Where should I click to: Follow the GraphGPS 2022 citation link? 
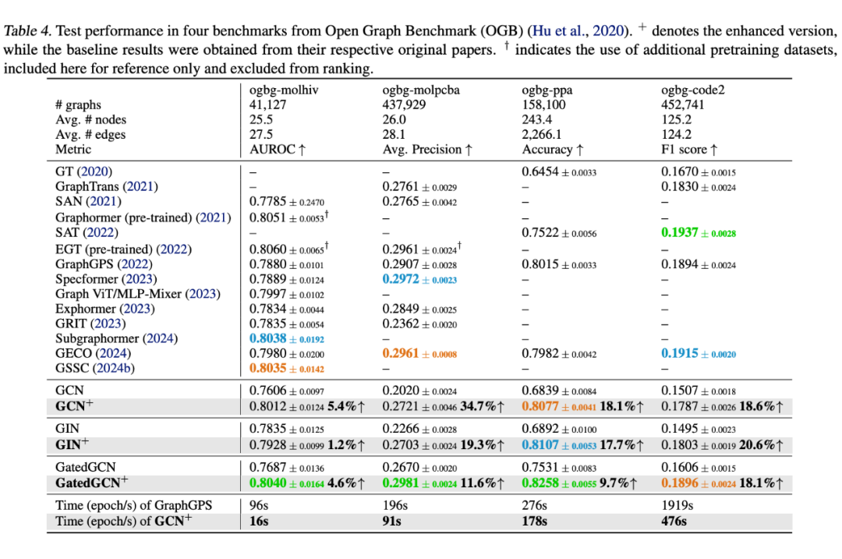pyautogui.click(x=135, y=264)
